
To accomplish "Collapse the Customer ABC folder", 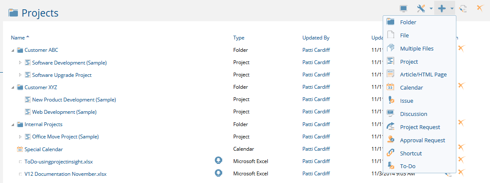I will 12,50.
